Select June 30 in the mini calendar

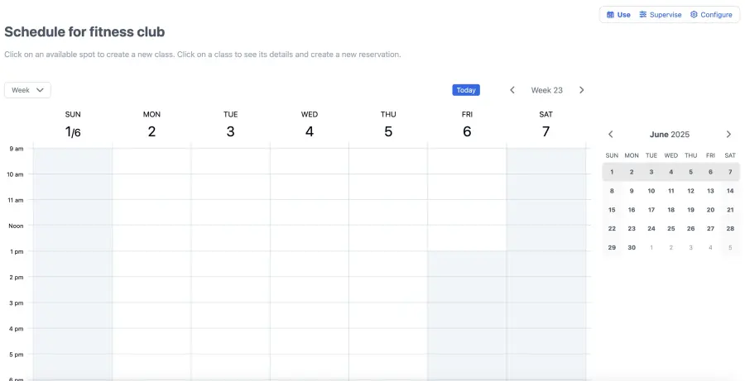(x=632, y=247)
